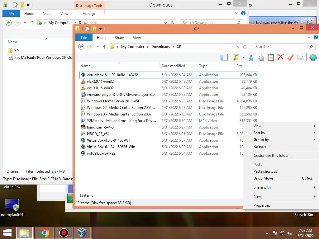This screenshot has width=319, height=239.
Task: Expand the ribbon chevron in XP window
Action: 309,37
